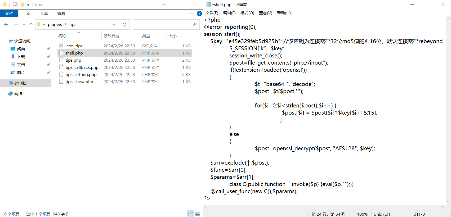Select the tips_callback.php file

(124, 67)
